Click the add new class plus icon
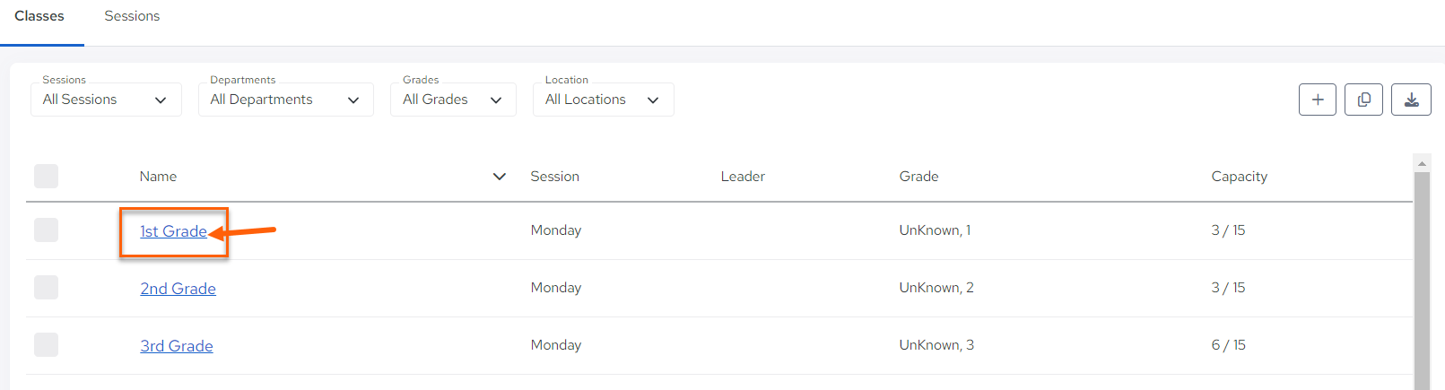1445x390 pixels. [x=1317, y=100]
